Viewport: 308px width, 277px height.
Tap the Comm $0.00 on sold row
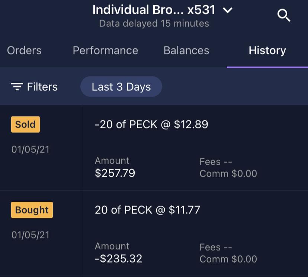point(228,173)
